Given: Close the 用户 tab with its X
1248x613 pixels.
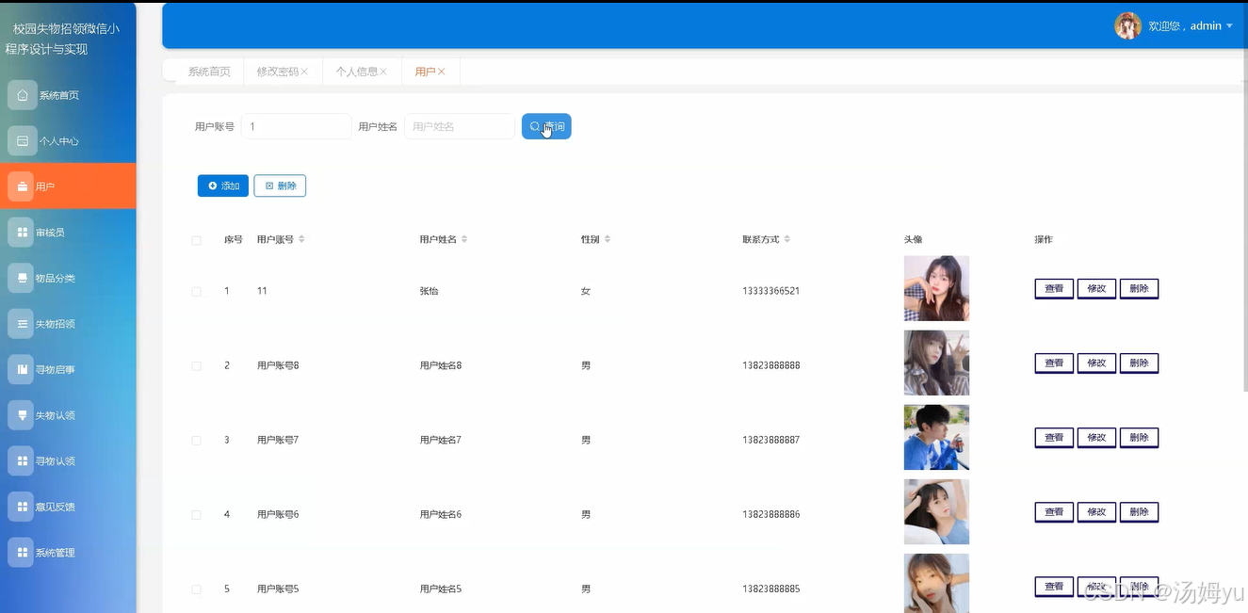Looking at the screenshot, I should point(441,72).
